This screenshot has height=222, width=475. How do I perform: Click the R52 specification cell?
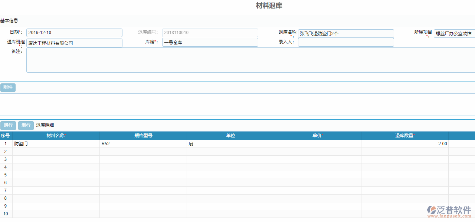tap(143, 143)
